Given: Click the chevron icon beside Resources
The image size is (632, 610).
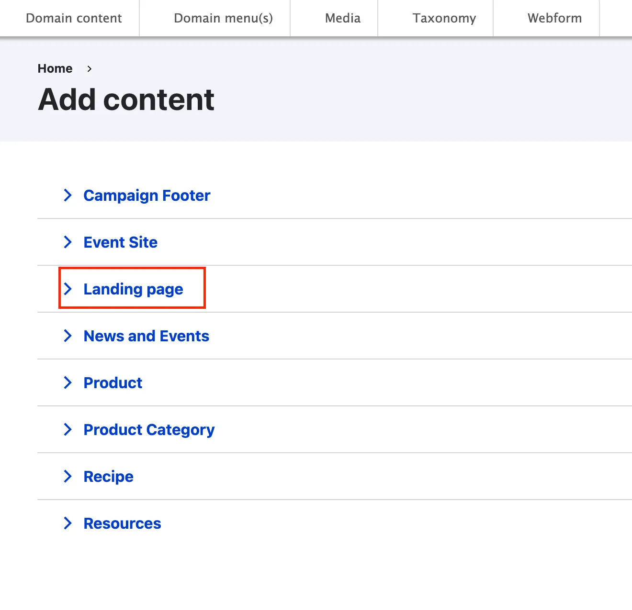Looking at the screenshot, I should (x=68, y=523).
